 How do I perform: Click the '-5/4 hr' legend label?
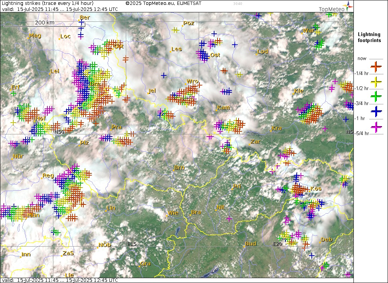[x=362, y=134]
